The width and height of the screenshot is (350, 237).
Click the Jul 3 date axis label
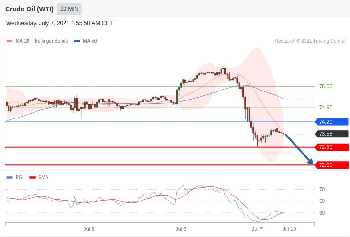[89, 229]
